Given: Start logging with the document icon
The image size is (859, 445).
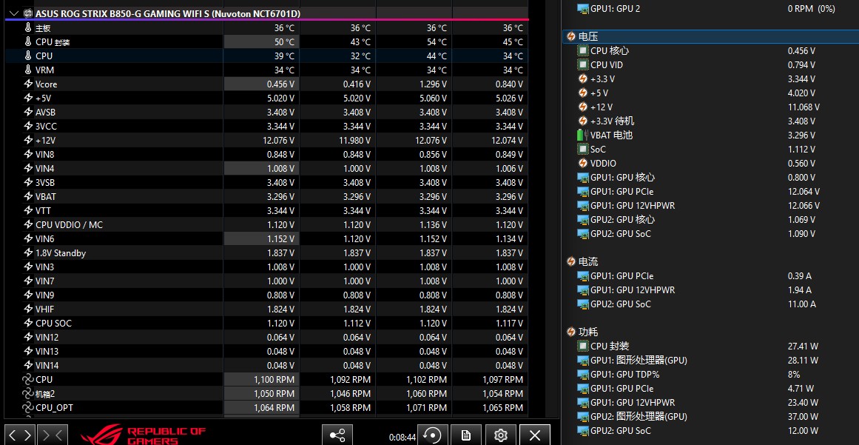Looking at the screenshot, I should [x=466, y=435].
